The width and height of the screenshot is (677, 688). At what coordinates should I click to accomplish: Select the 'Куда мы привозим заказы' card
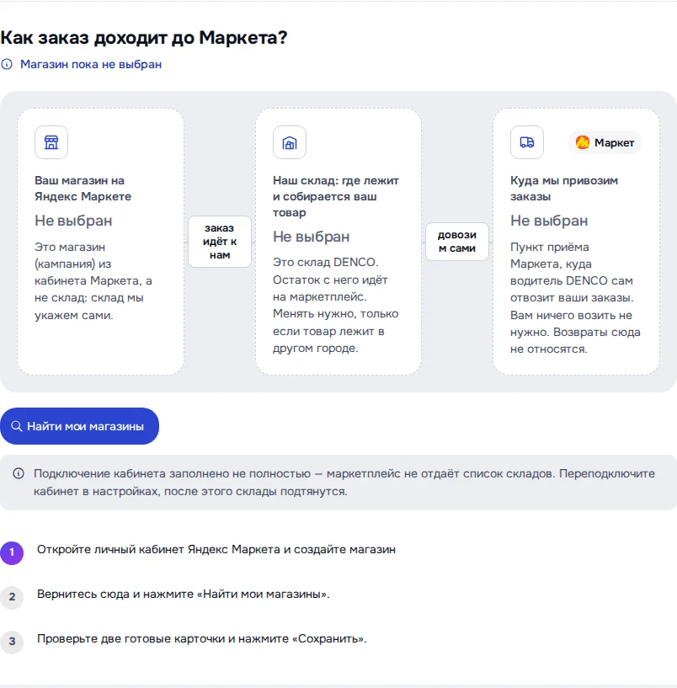point(576,242)
